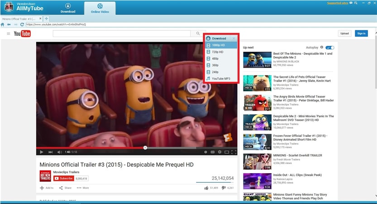Screen dimensions: 377x204
Task: Toggle the Autoplay switch
Action: (x=330, y=48)
